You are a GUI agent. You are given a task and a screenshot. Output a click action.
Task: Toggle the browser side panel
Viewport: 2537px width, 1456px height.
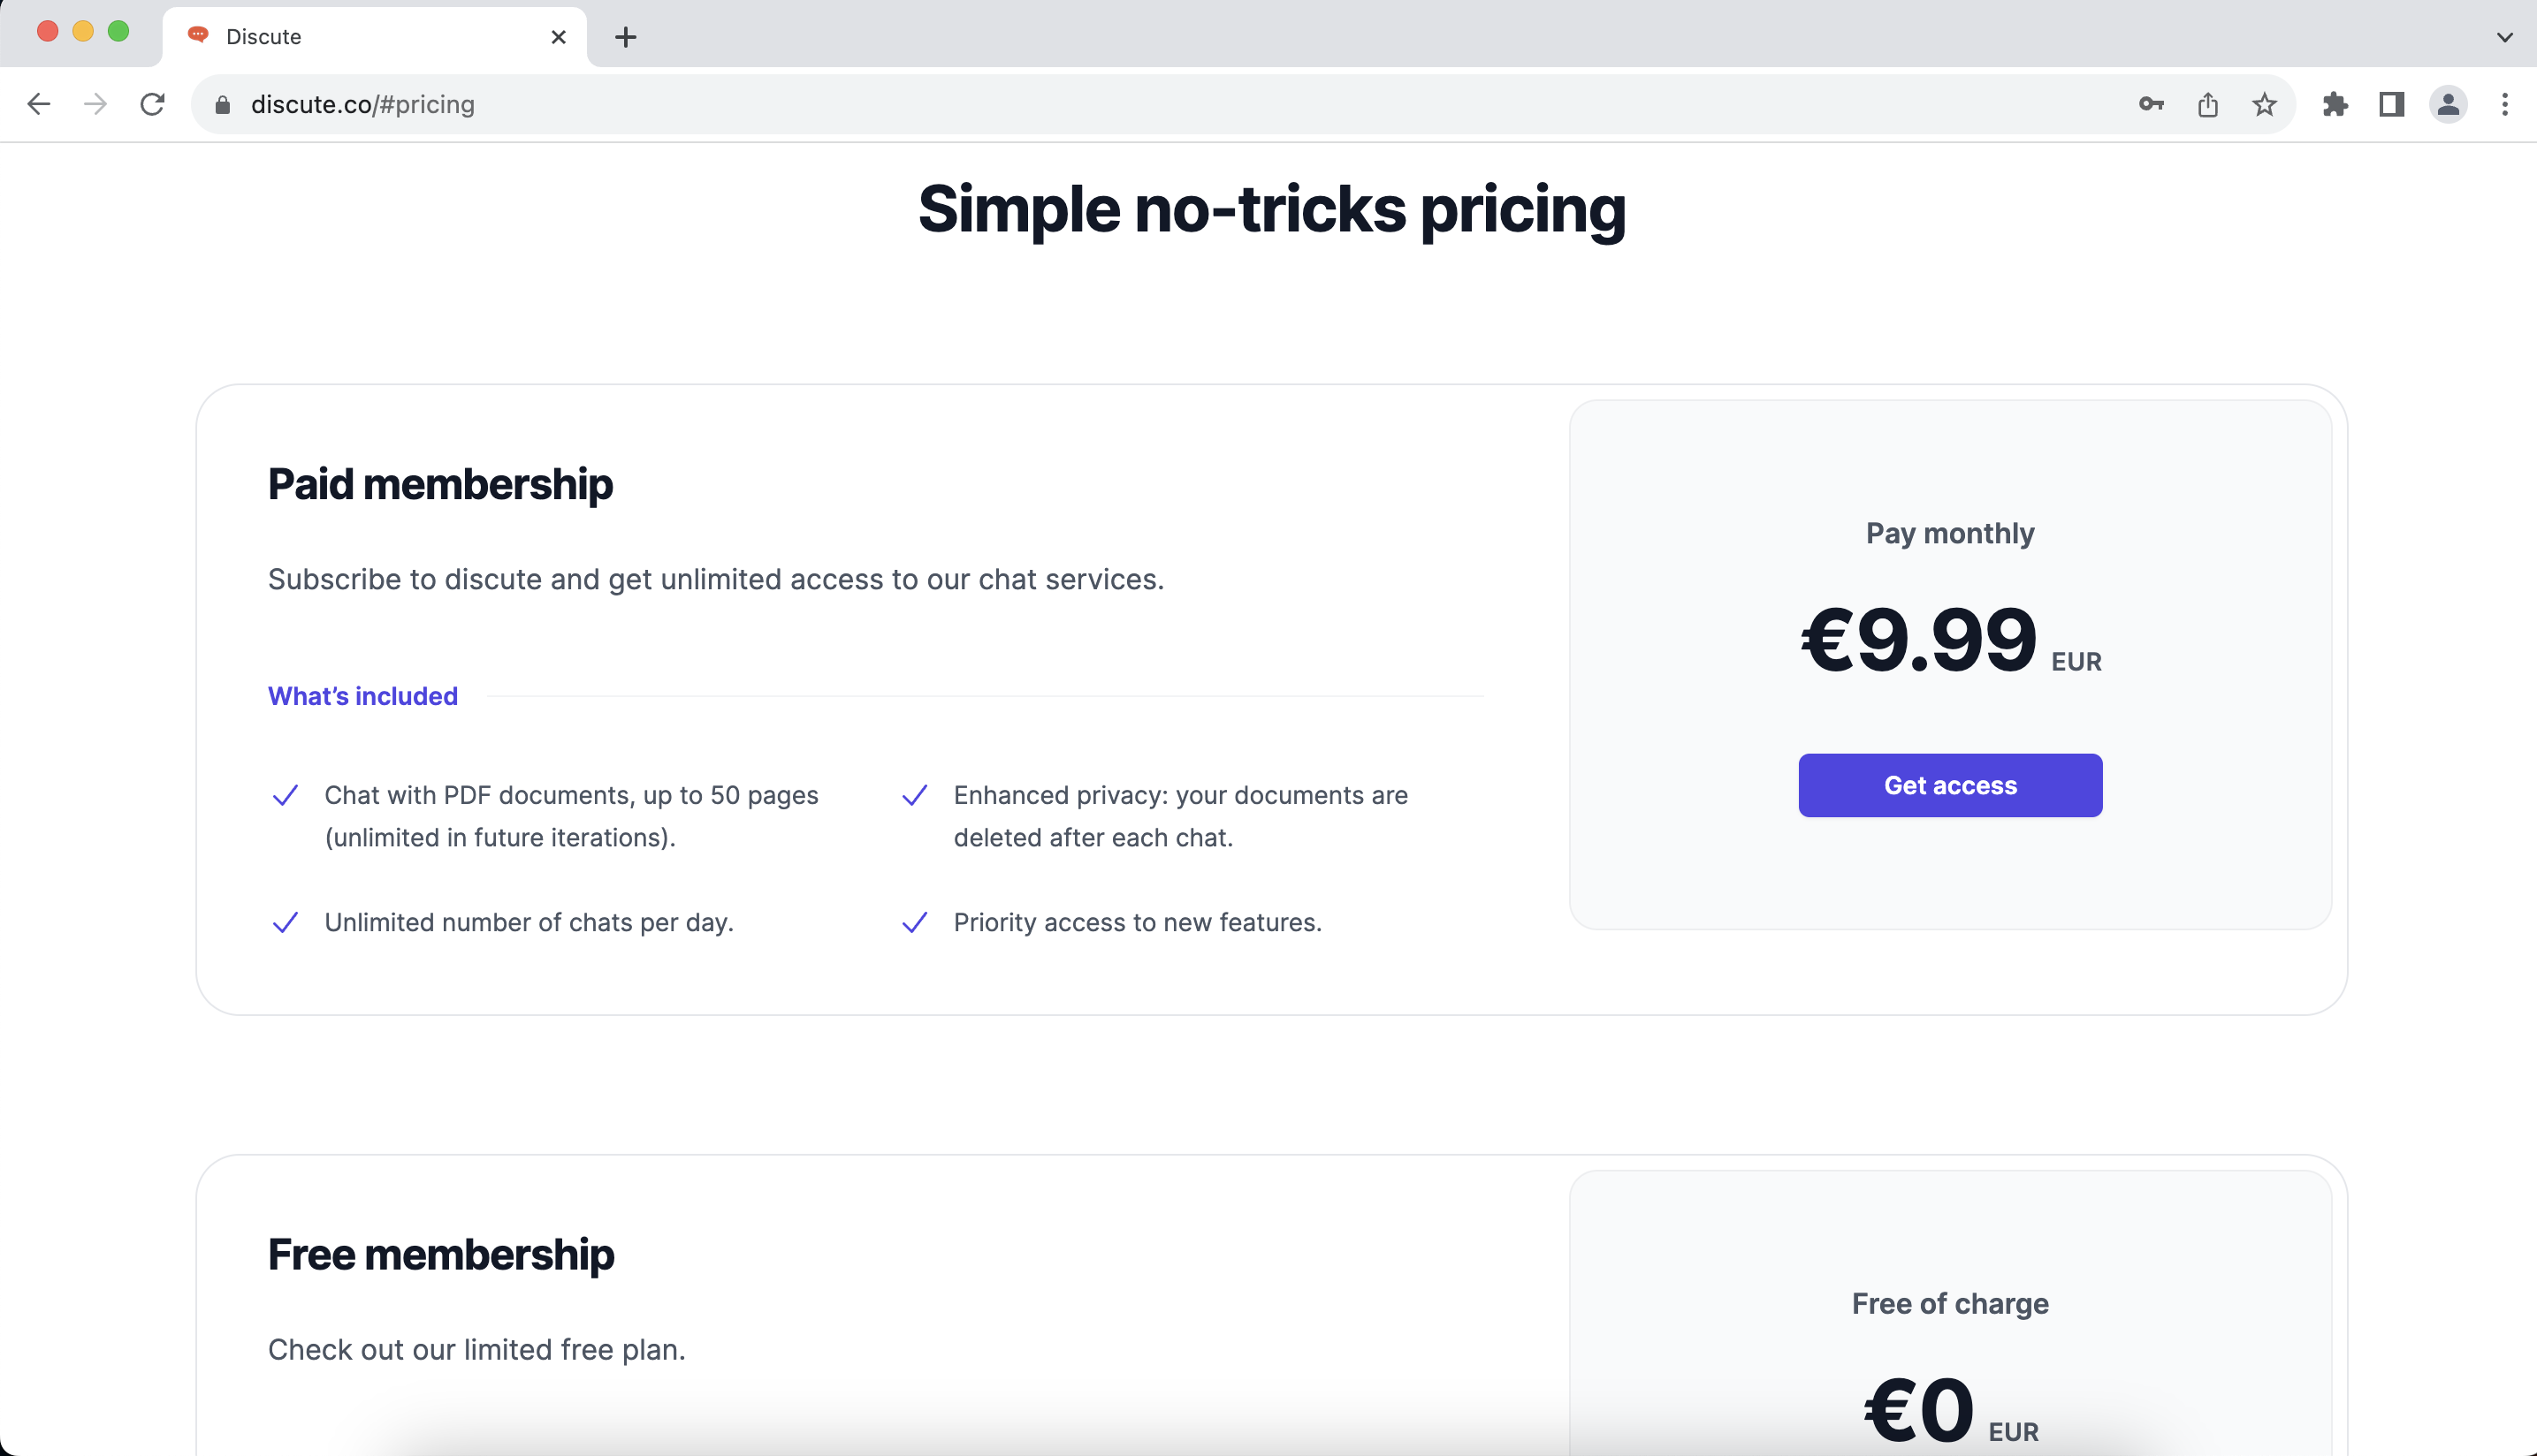tap(2391, 104)
